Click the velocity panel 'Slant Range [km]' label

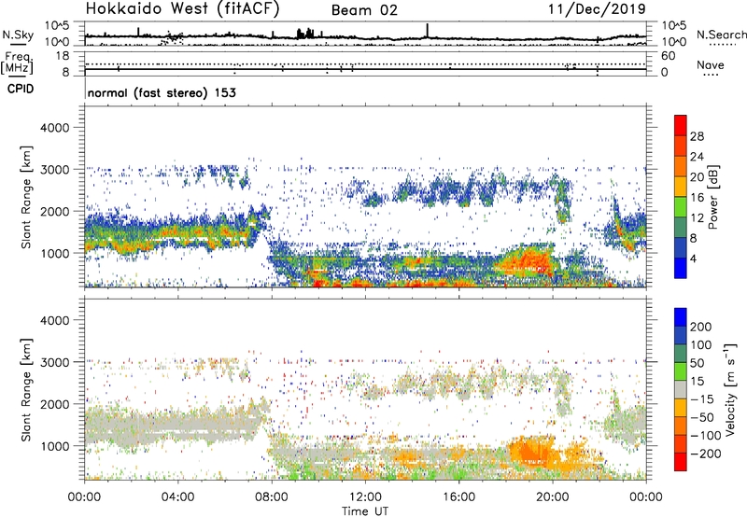click(x=26, y=390)
